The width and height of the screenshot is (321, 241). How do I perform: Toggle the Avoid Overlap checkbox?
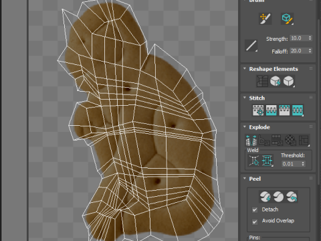click(255, 222)
